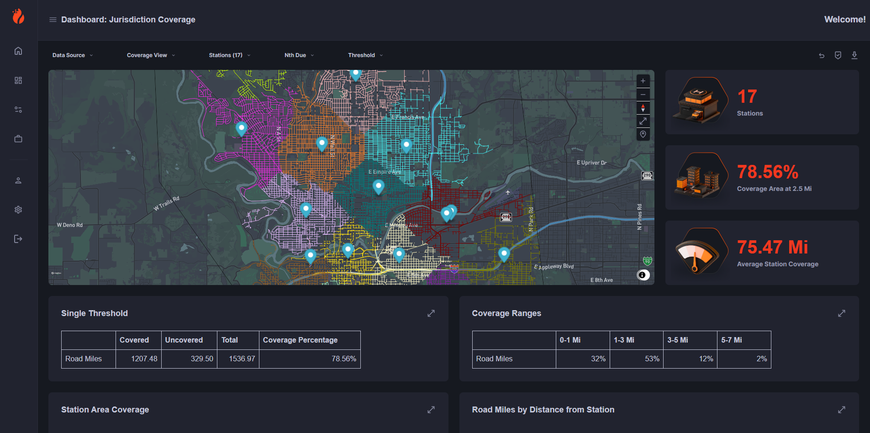Open the Coverage View dropdown
870x433 pixels.
pyautogui.click(x=151, y=55)
